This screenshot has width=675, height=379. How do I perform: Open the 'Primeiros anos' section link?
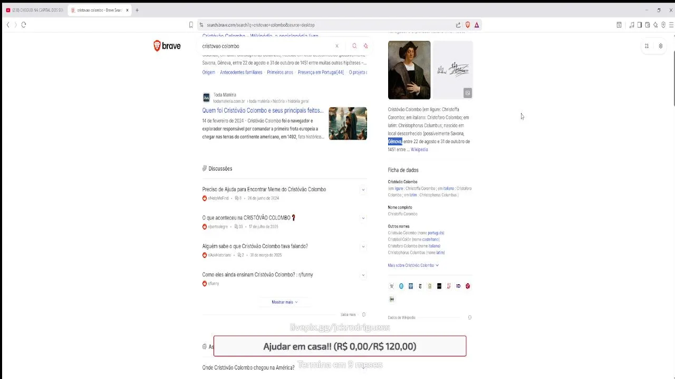pos(280,72)
